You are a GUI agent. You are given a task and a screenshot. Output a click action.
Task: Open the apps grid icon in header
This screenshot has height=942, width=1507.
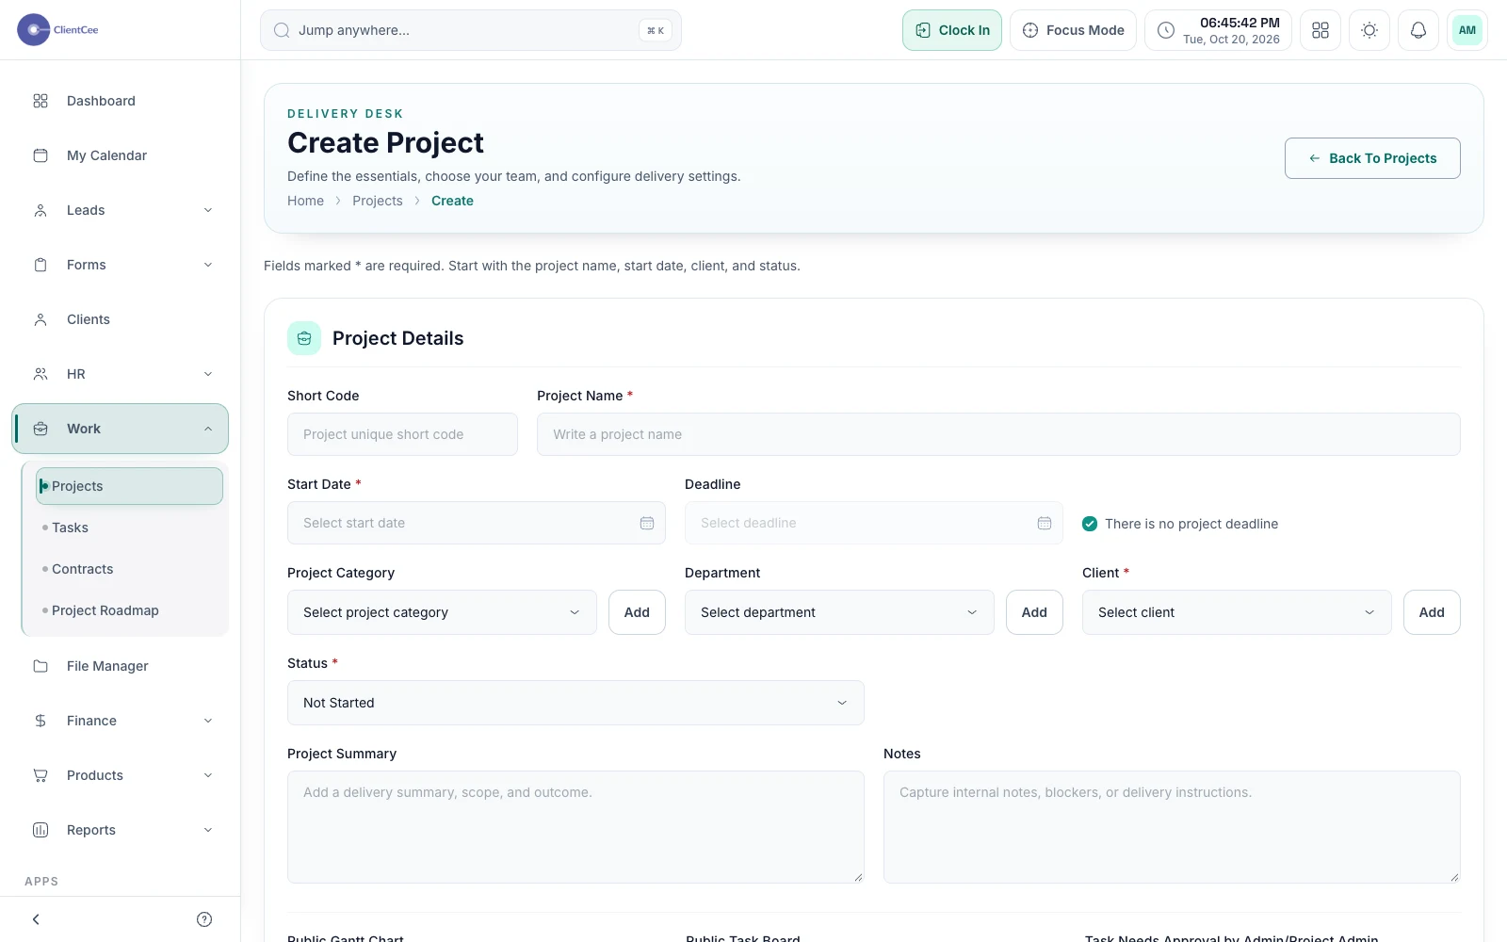pyautogui.click(x=1321, y=30)
